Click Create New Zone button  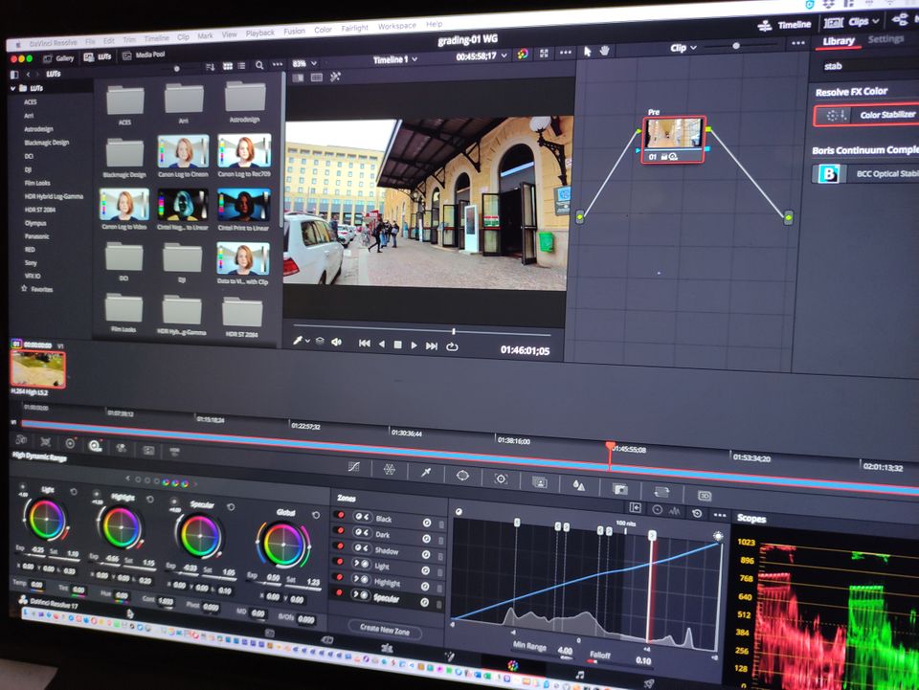[x=384, y=628]
